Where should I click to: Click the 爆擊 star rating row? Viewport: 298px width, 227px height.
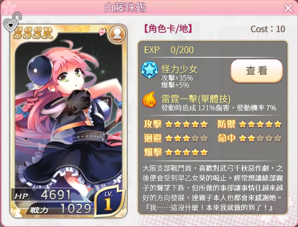point(176,152)
